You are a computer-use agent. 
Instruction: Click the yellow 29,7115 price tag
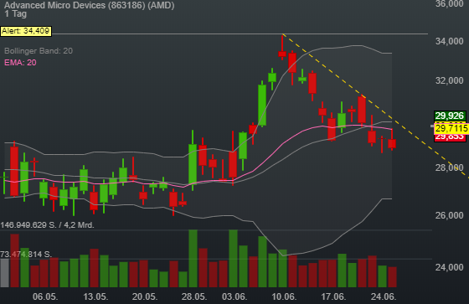point(451,129)
